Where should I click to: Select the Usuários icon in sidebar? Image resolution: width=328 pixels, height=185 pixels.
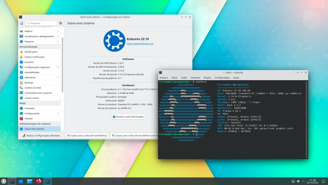click(21, 62)
